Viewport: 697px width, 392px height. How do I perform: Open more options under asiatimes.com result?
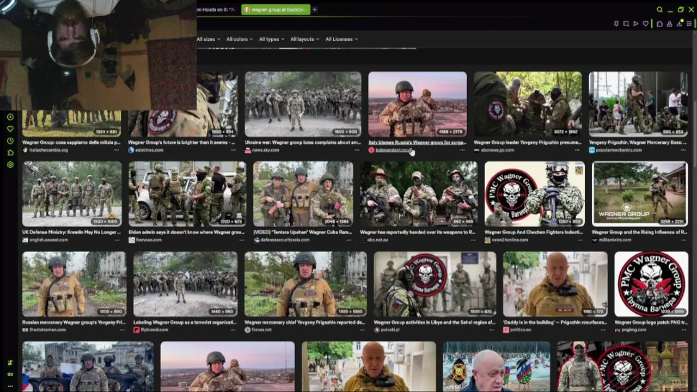(x=233, y=150)
